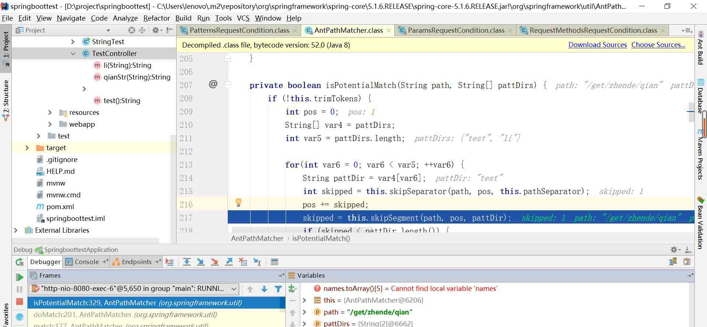Rerun SpringboottestApplication debug session
This screenshot has height=327, width=707.
(x=19, y=262)
